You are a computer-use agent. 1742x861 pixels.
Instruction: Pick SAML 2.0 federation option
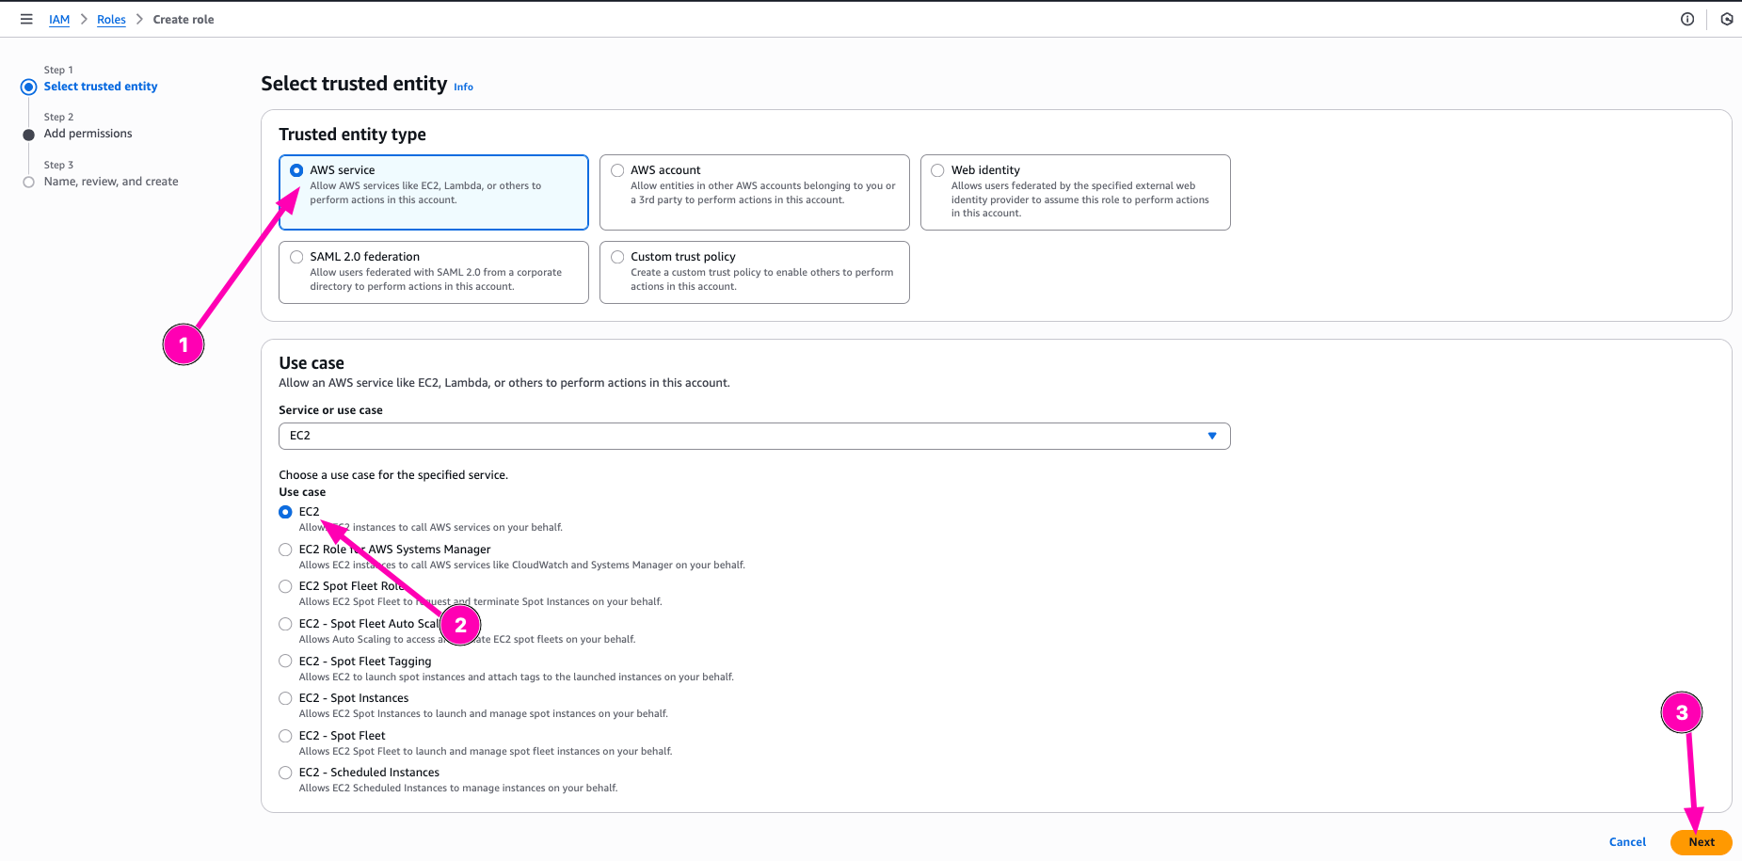tap(297, 257)
